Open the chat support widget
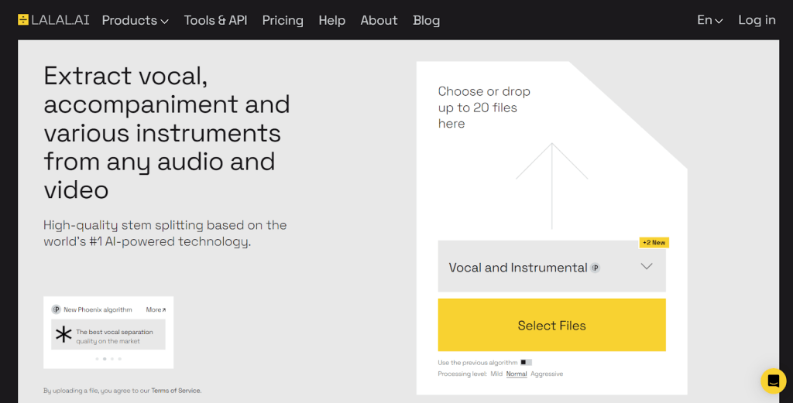 click(x=774, y=381)
